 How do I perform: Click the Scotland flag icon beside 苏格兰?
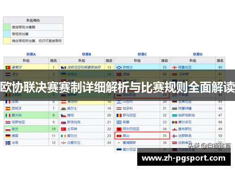click(x=119, y=68)
